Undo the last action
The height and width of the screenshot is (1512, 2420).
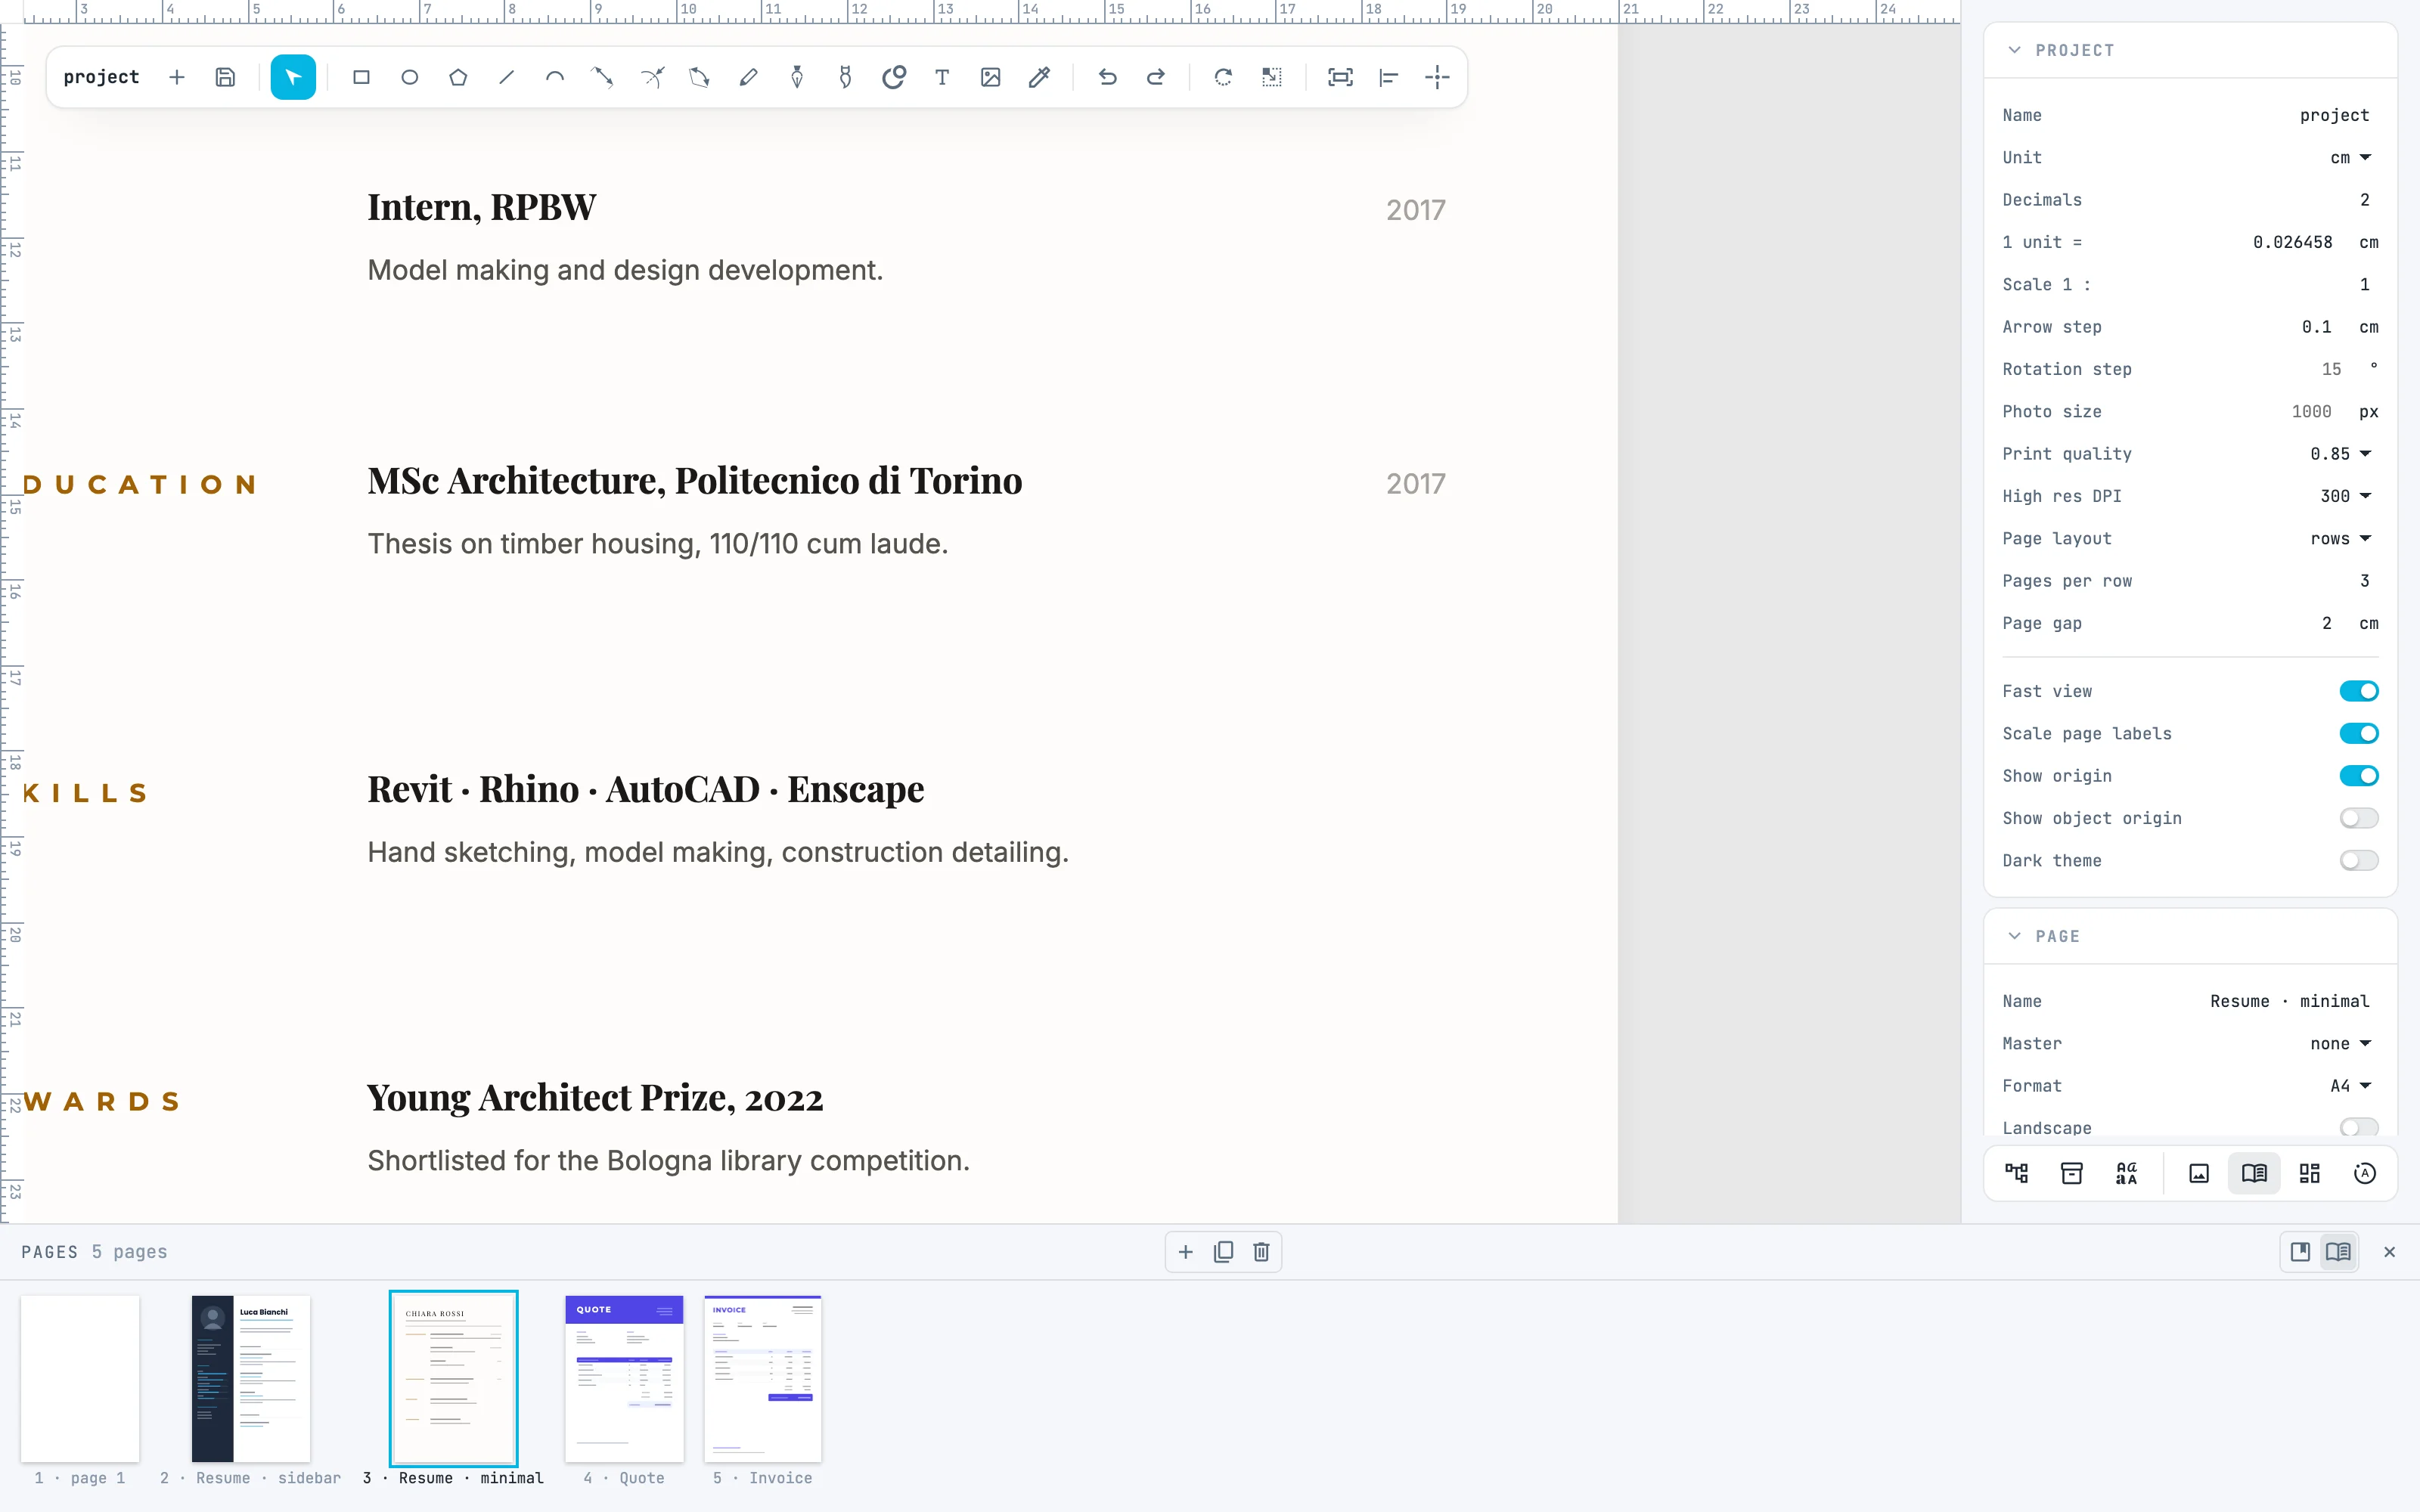pos(1107,77)
